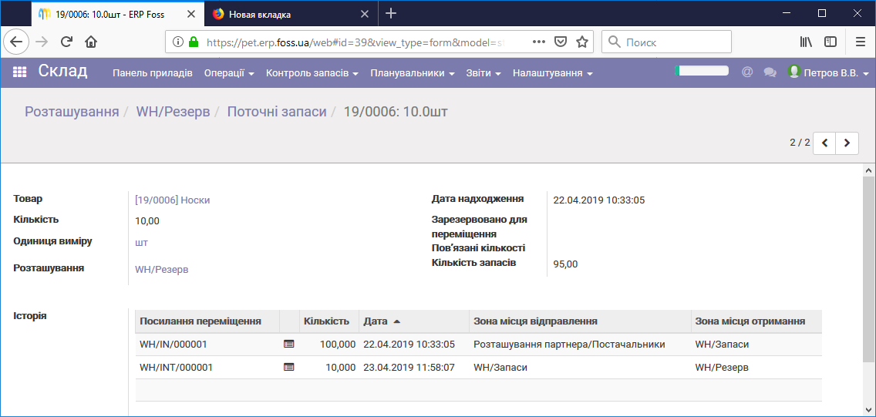Screen dimensions: 876x417
Task: Expand the Налаштування dropdown
Action: click(553, 73)
